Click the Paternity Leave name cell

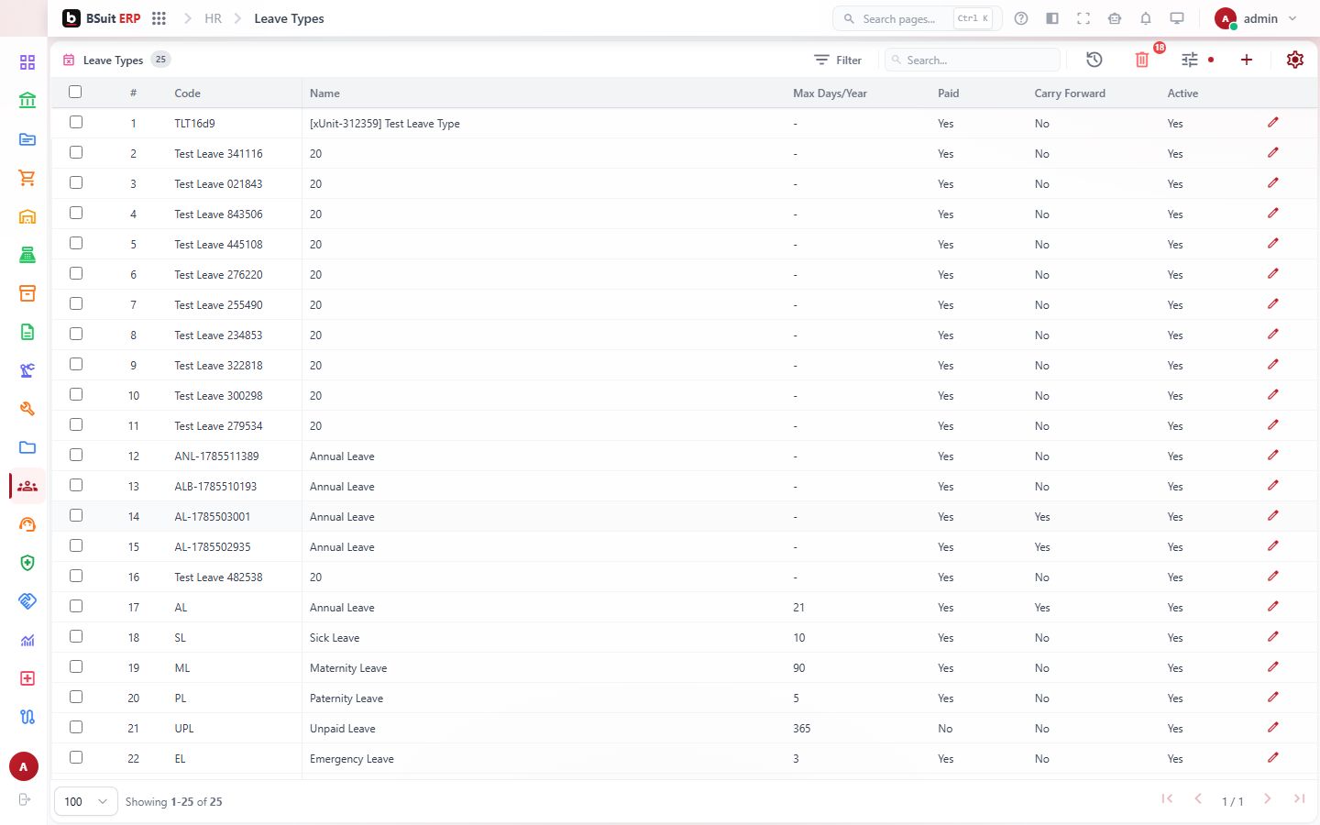[346, 698]
